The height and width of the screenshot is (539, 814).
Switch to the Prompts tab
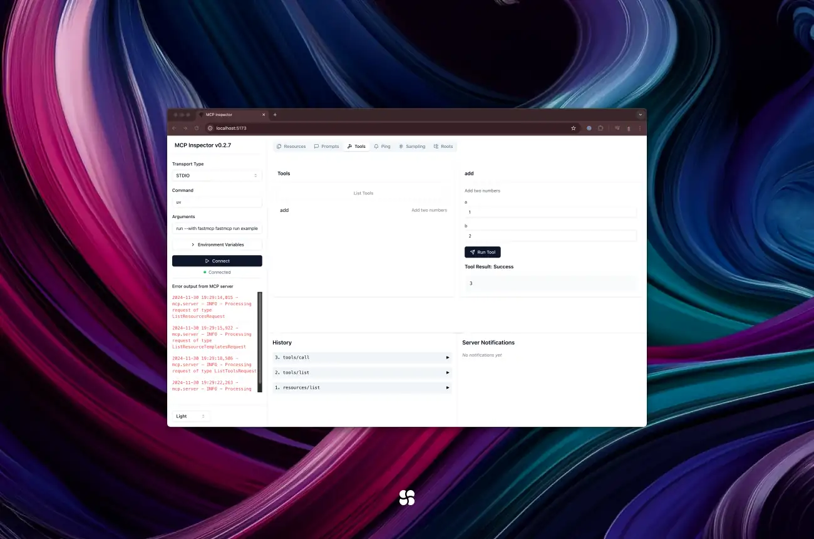pos(326,146)
